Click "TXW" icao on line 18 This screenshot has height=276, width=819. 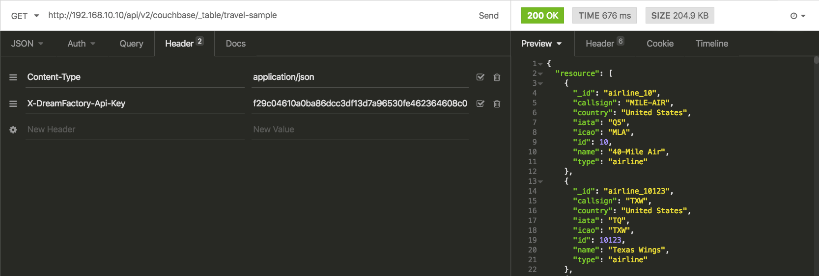pos(619,230)
